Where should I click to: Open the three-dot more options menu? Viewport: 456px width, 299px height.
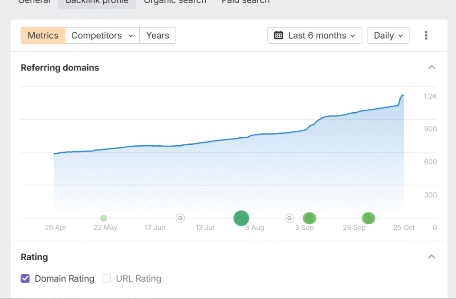426,36
